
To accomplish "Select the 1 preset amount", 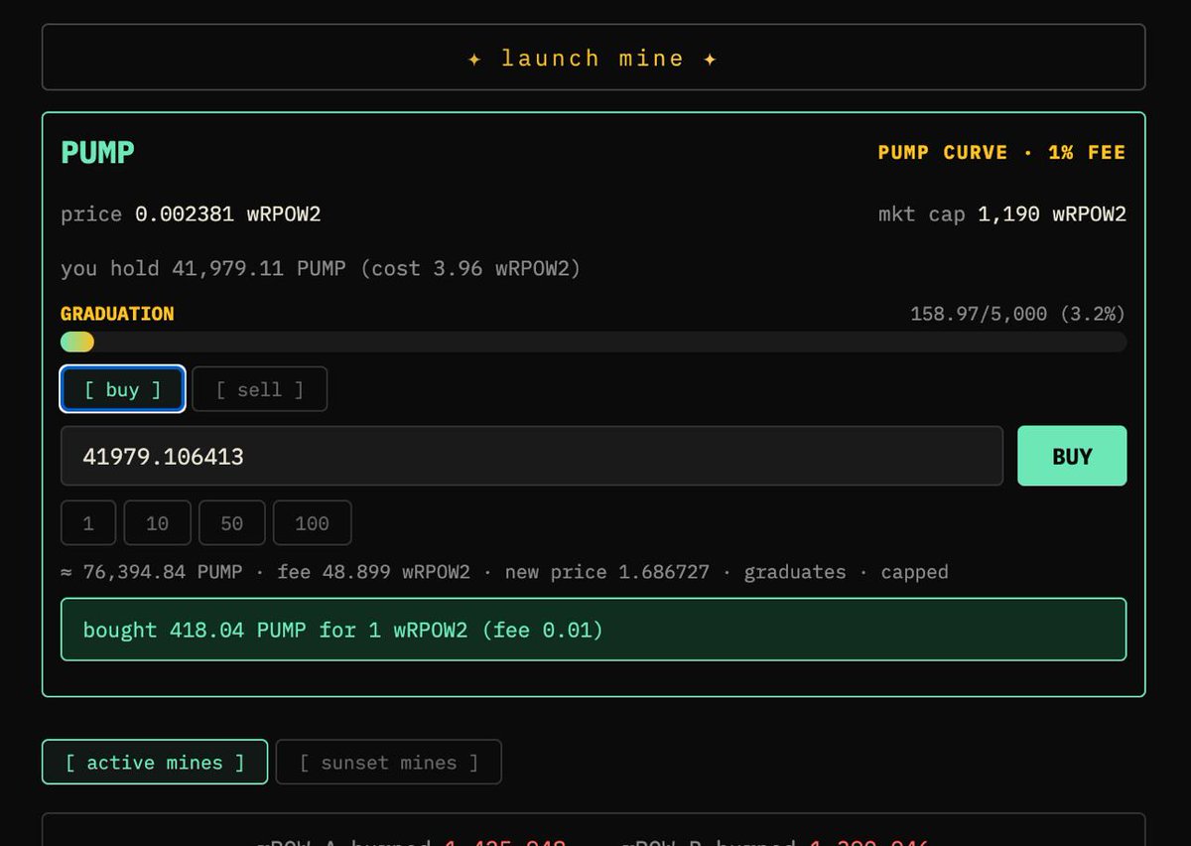I will pos(88,523).
